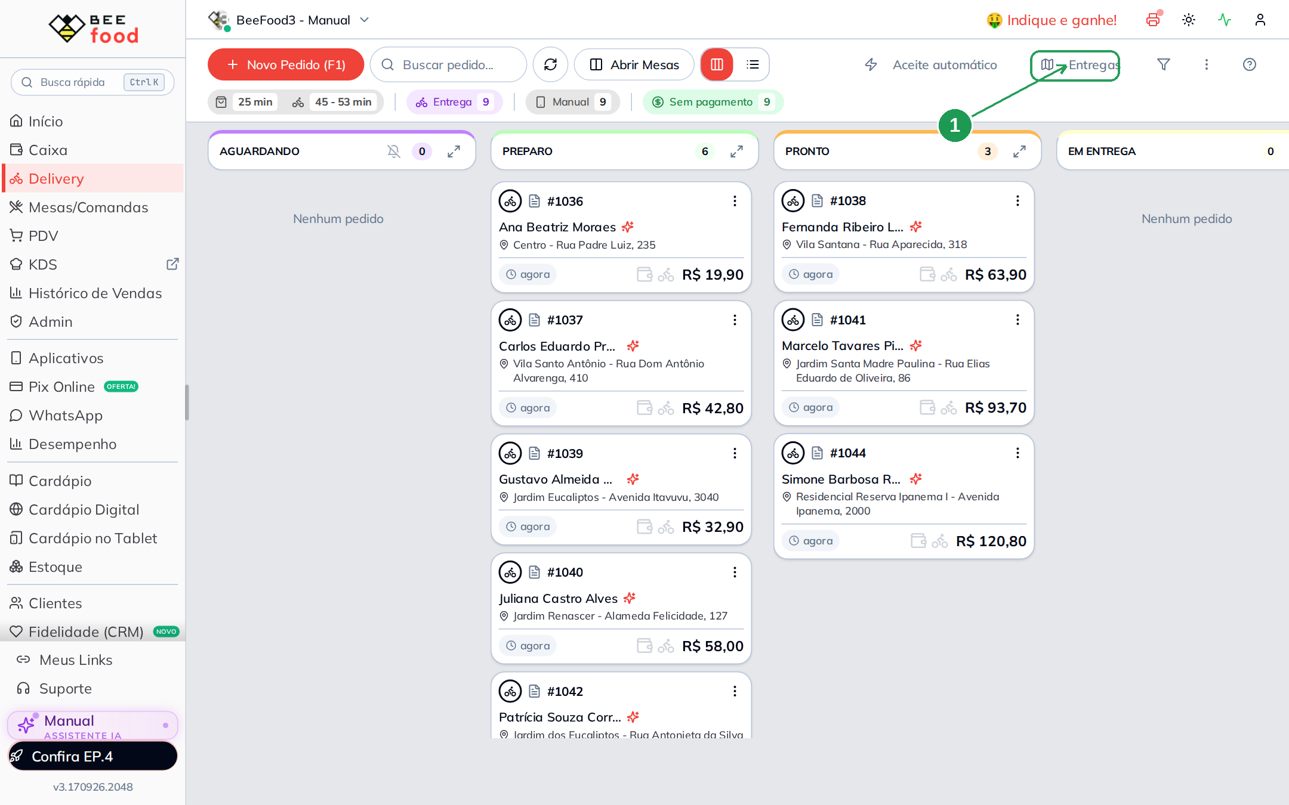The height and width of the screenshot is (805, 1289).
Task: Click the receipt icon on order #1044
Action: (818, 453)
